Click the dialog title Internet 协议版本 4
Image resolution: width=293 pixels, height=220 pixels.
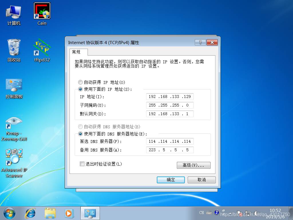click(x=104, y=43)
